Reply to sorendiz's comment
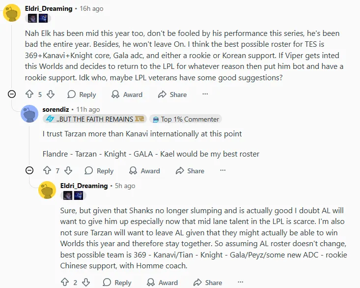360x288 pixels. (x=99, y=171)
